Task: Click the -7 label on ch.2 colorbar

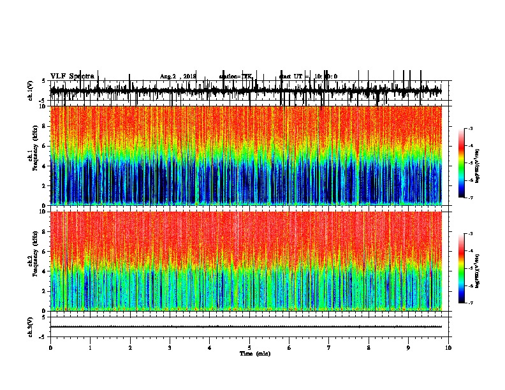Action: pyautogui.click(x=471, y=303)
